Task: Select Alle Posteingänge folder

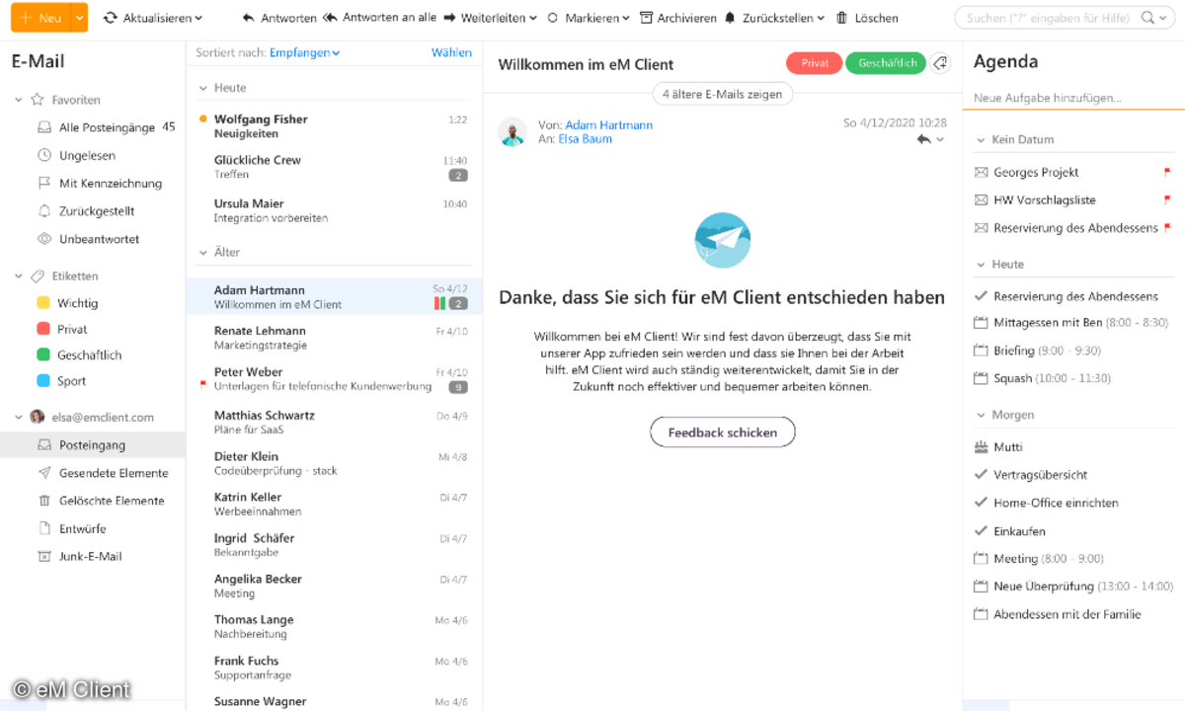Action: pyautogui.click(x=107, y=127)
